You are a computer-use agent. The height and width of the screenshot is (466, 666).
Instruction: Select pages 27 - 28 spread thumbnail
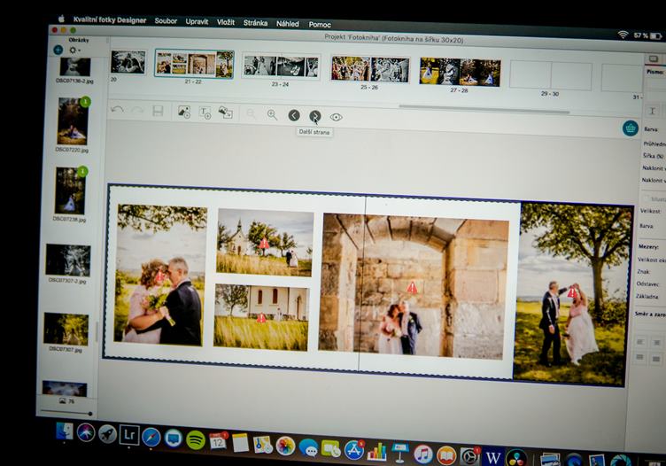point(460,73)
